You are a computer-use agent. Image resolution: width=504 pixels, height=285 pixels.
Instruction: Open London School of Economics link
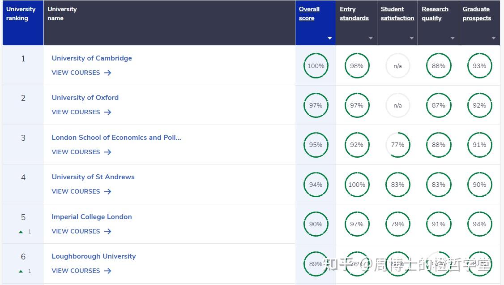[116, 138]
